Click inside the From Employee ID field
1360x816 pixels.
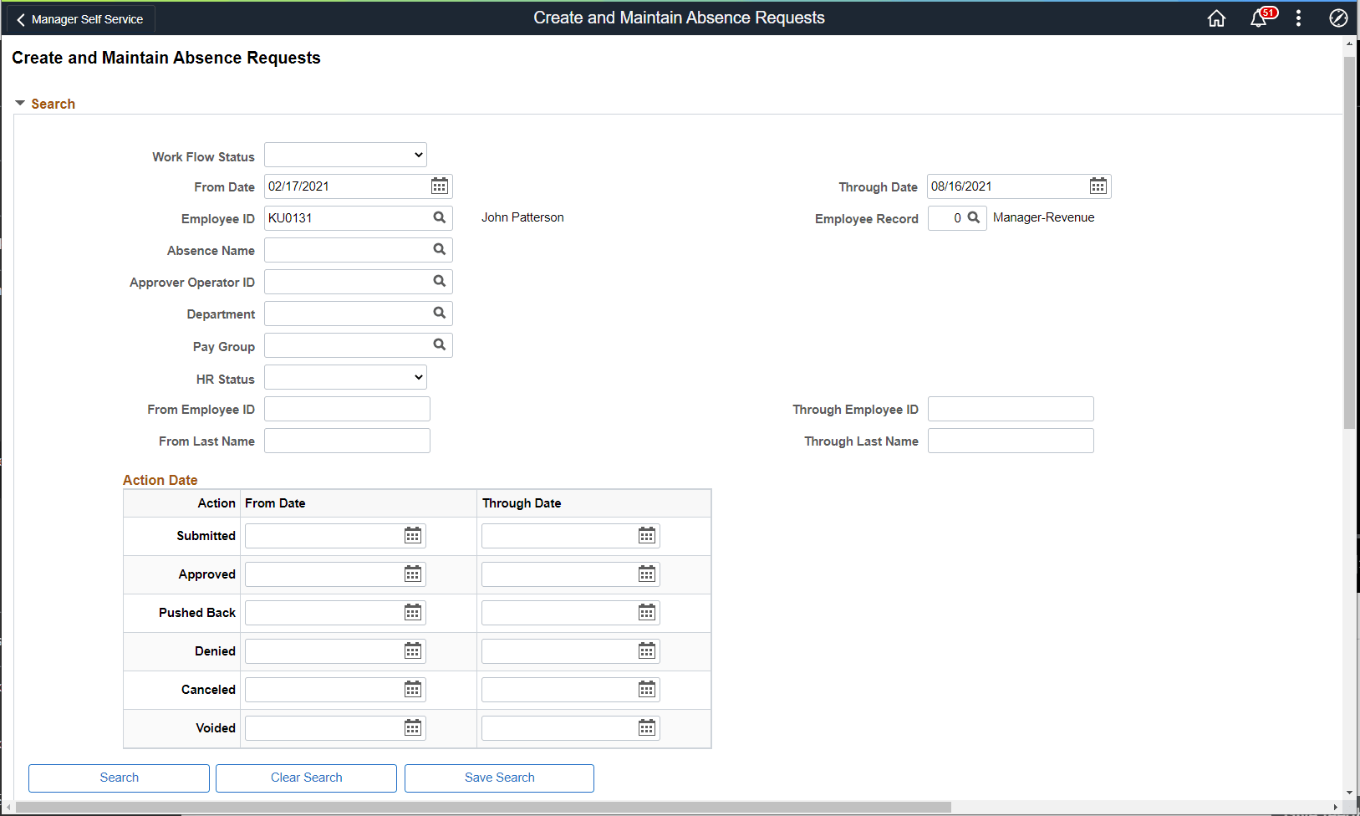click(x=346, y=408)
